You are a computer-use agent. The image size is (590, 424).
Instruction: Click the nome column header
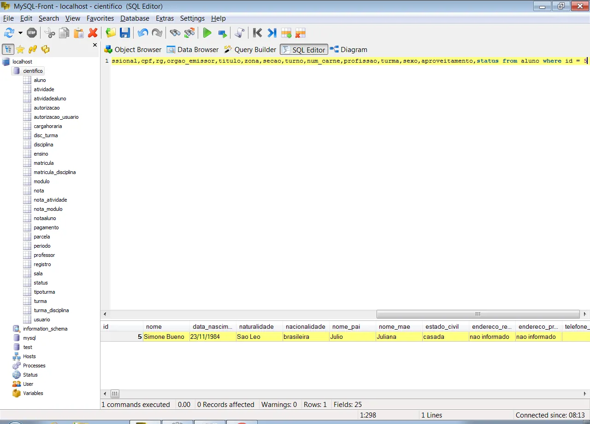coord(154,326)
